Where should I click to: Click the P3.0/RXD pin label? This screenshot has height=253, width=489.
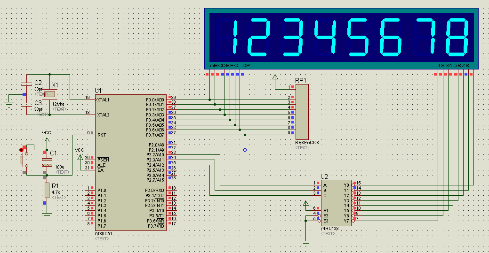click(155, 190)
